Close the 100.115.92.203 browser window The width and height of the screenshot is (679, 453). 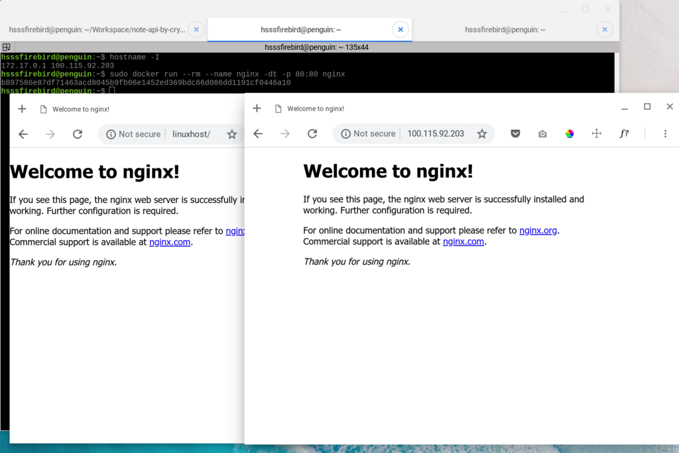[x=670, y=107]
